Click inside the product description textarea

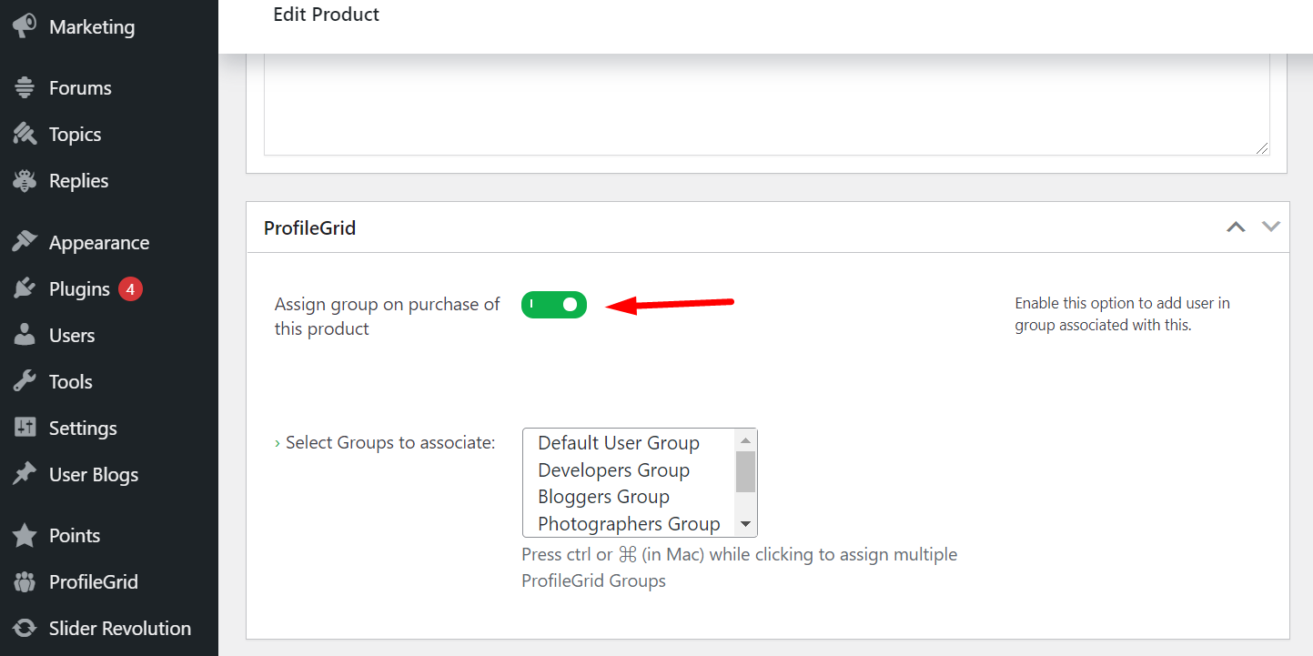[764, 100]
